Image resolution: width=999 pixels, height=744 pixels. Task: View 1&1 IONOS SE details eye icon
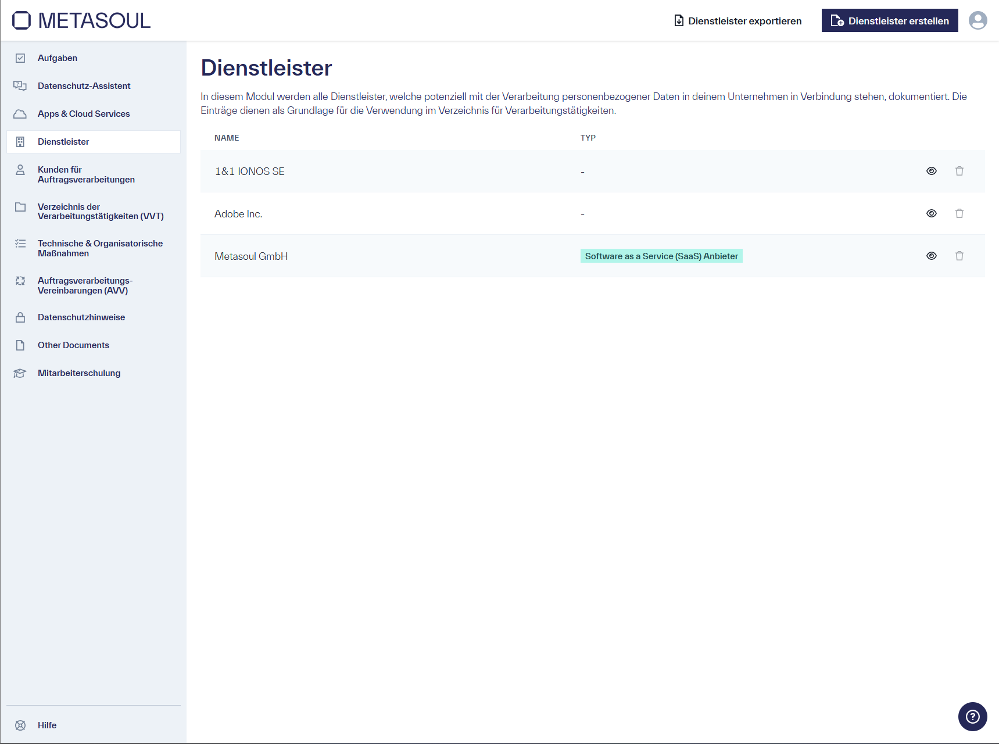pyautogui.click(x=931, y=171)
